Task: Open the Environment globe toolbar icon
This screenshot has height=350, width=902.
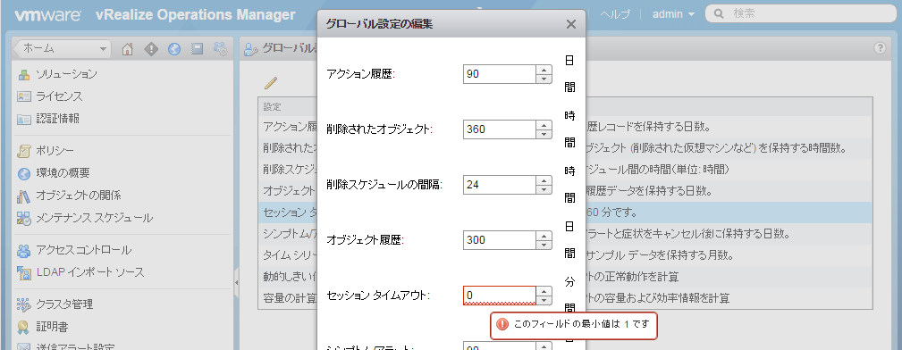Action: click(x=174, y=49)
